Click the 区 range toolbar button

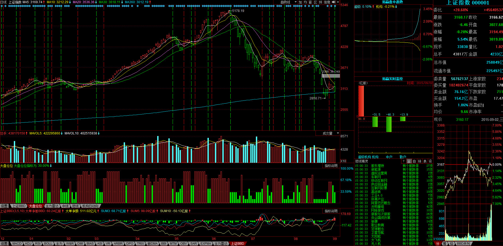pyautogui.click(x=315, y=2)
